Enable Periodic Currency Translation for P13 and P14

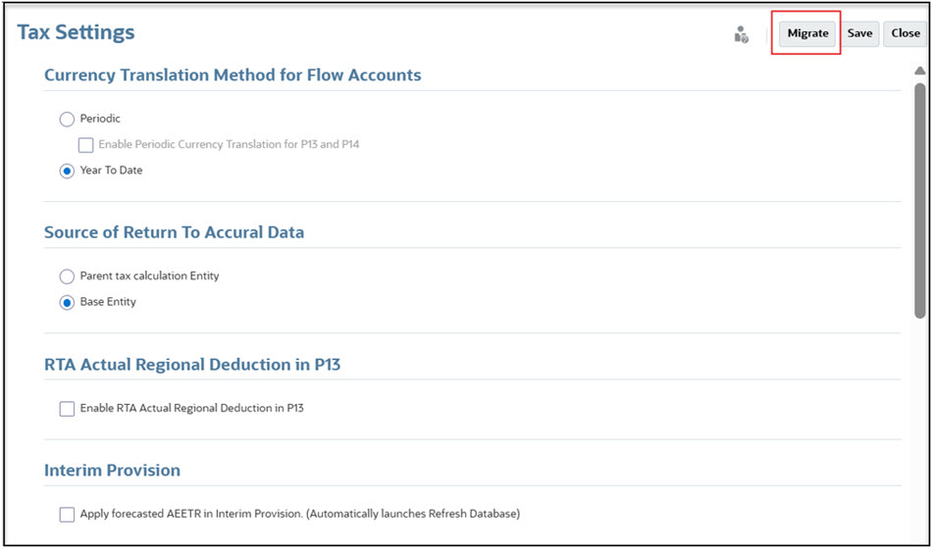coord(86,145)
